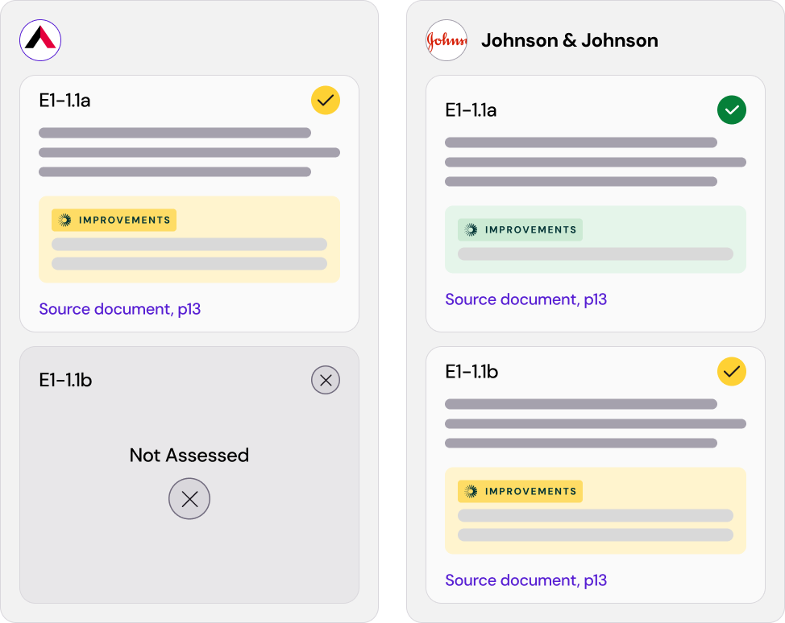
Task: Click the Not Assessed label
Action: [x=189, y=456]
